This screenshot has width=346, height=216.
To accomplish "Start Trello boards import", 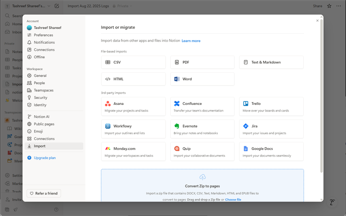I will (271, 107).
